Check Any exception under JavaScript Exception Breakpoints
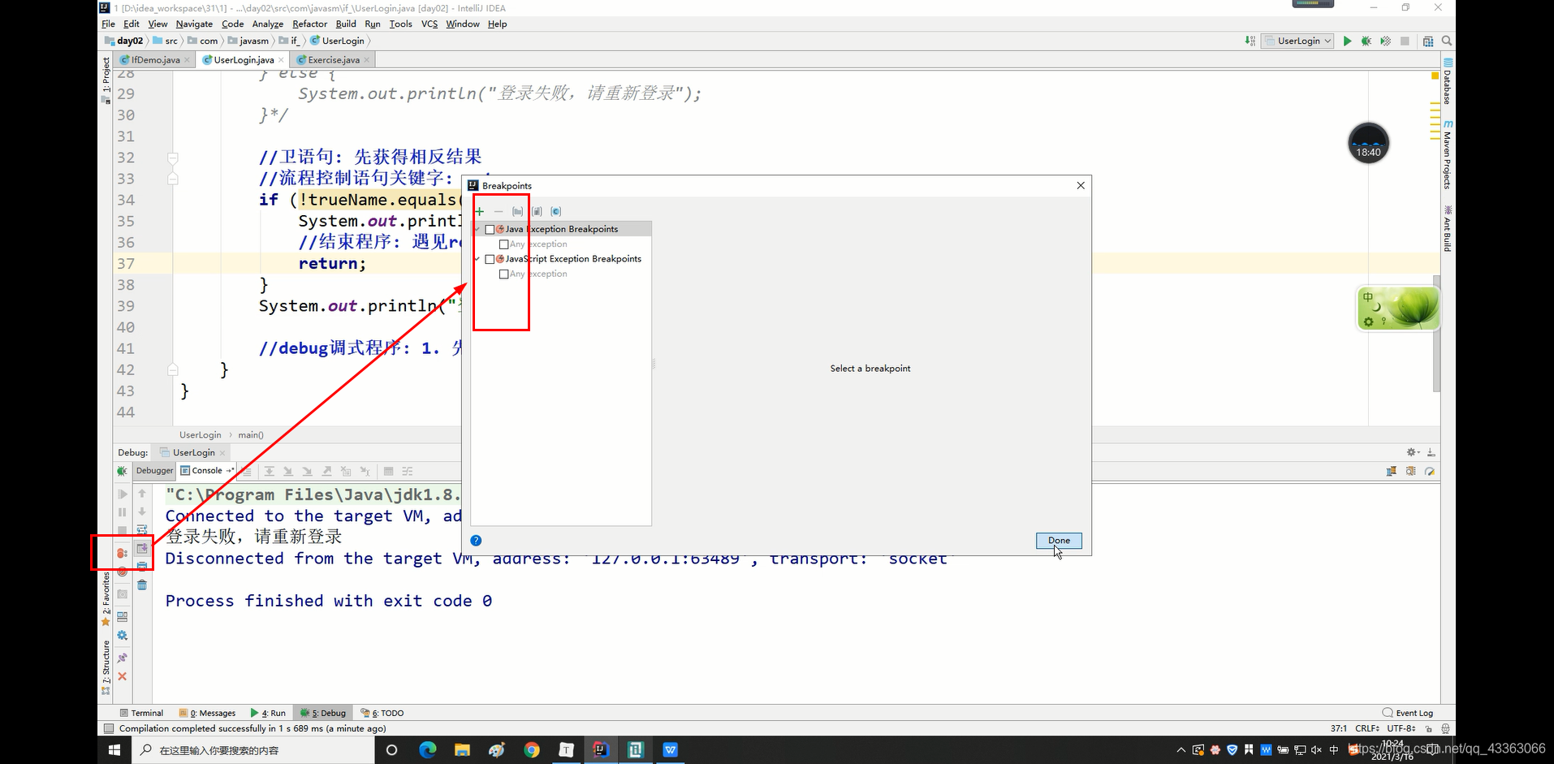The height and width of the screenshot is (764, 1554). (504, 274)
